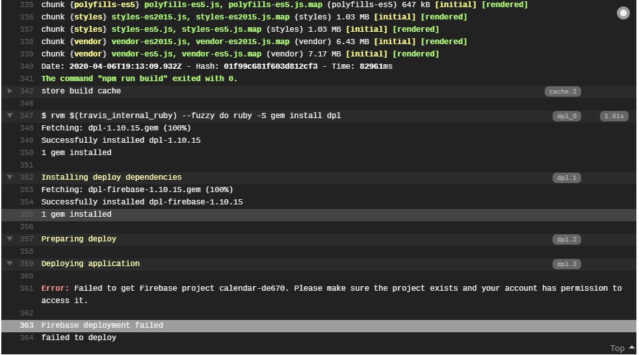Collapse the 'Preparing deploy' section

[x=10, y=239]
